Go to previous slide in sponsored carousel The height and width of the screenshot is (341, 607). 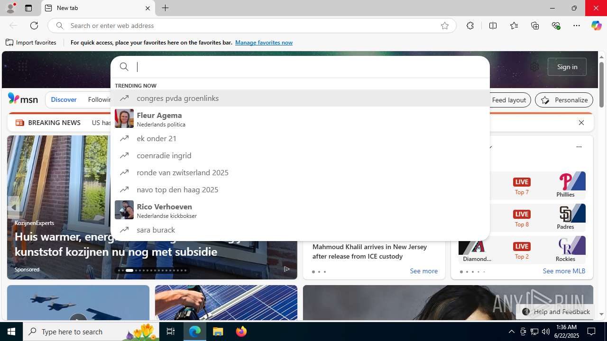tap(13, 207)
